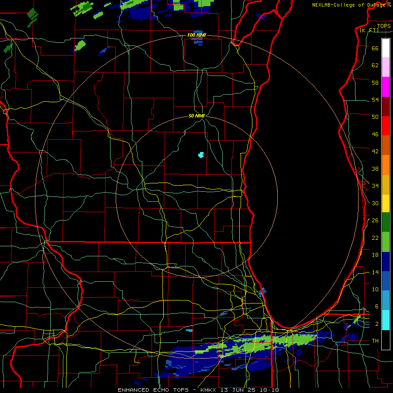This screenshot has width=393, height=393.
Task: Click the "ENHANCED ECHO TOPS" caption text
Action: click(153, 390)
